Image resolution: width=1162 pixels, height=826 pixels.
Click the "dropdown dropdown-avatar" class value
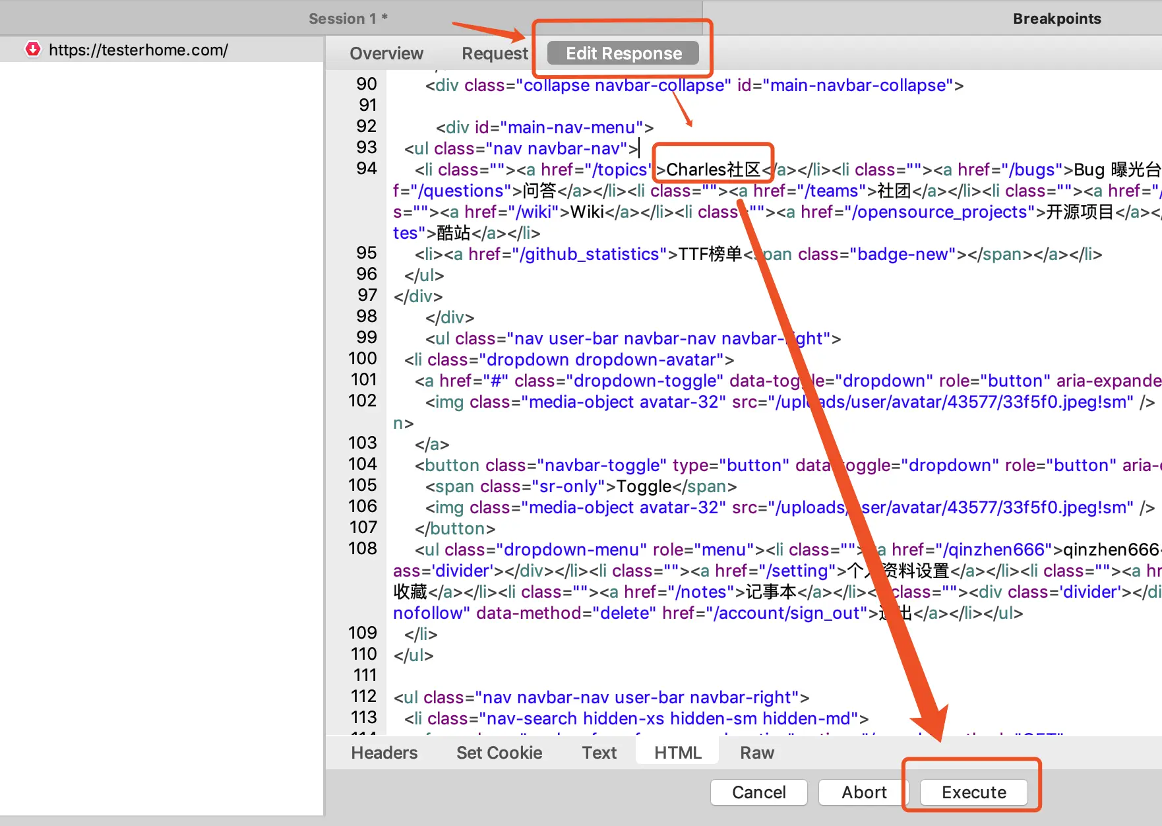(x=601, y=360)
